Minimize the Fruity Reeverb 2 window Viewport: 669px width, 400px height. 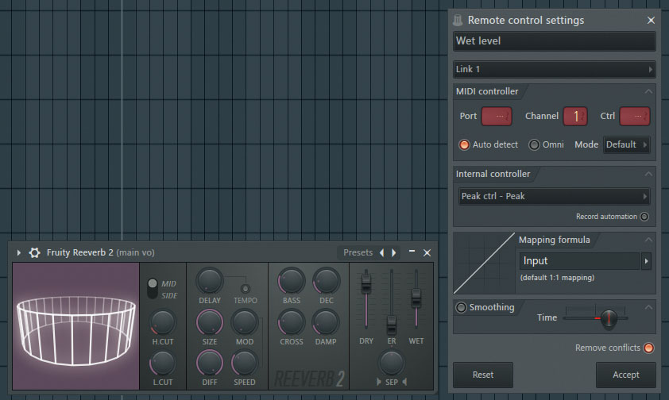tap(412, 252)
